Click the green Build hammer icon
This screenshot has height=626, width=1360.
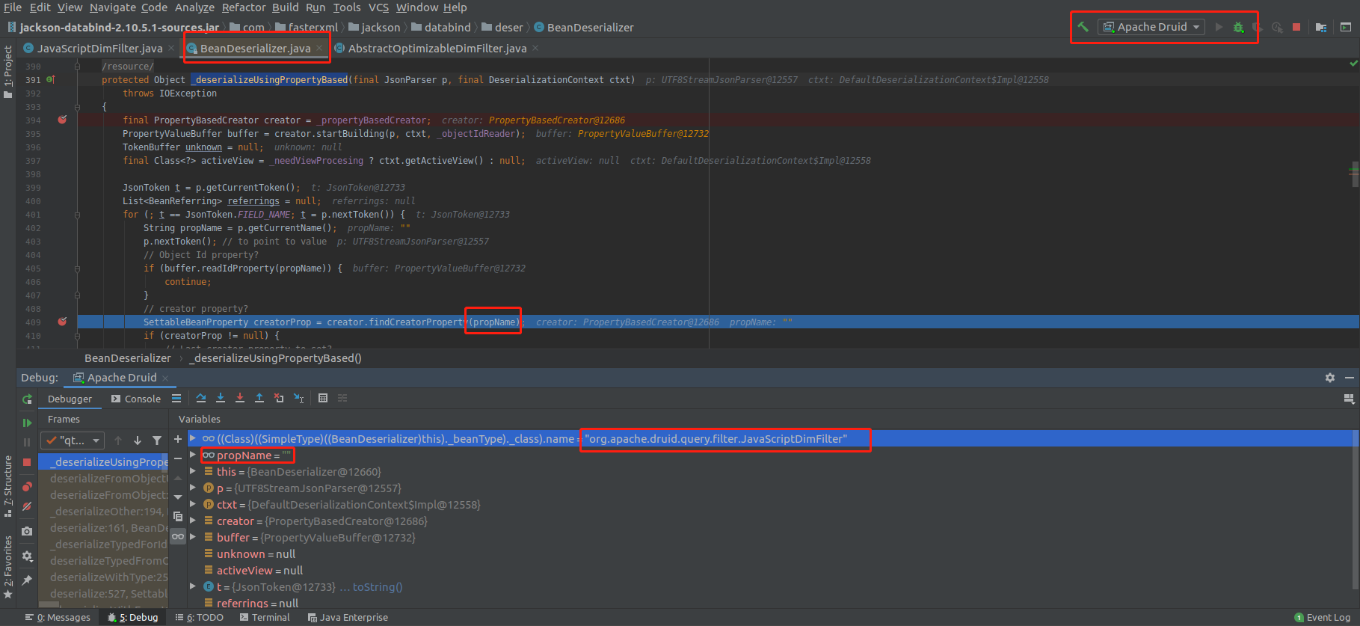1083,27
